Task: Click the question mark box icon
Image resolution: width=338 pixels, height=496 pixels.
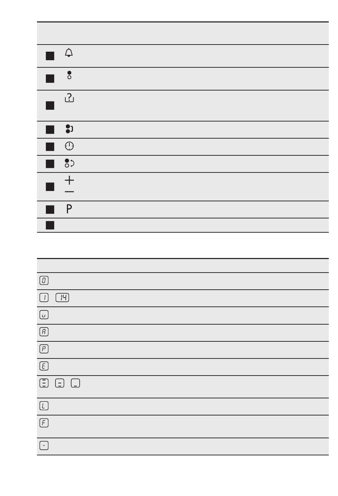Action: coord(69,98)
